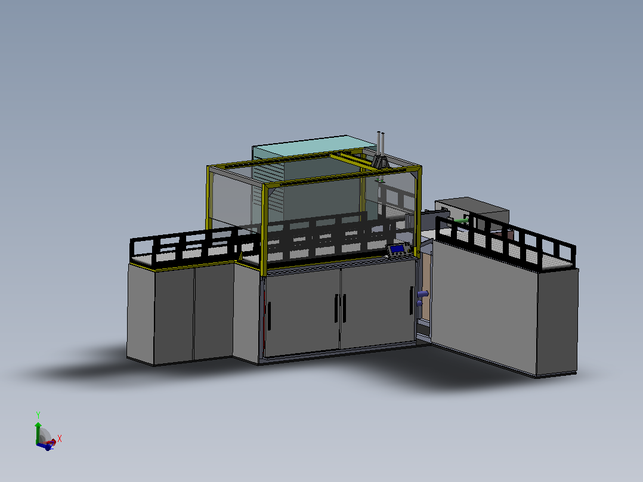Click the green Y axis arrow of the triad
Screen dimensions: 643x482
point(38,432)
